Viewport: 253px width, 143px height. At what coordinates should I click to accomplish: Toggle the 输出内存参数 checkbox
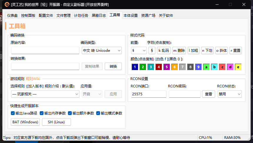(42, 113)
